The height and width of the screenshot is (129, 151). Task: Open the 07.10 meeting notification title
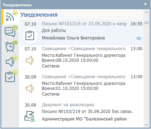click(83, 49)
